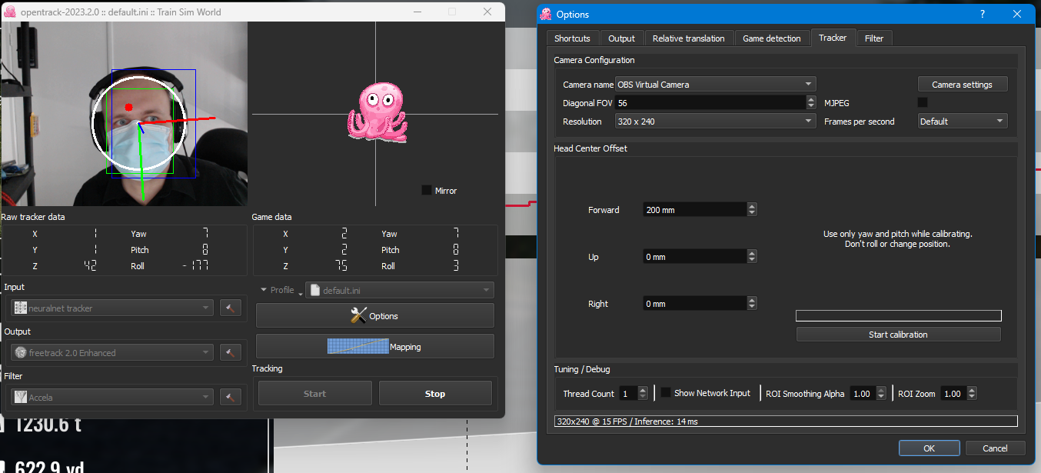Click the freetrack output protocol icon
Screen dimensions: 1041x473
click(x=21, y=352)
